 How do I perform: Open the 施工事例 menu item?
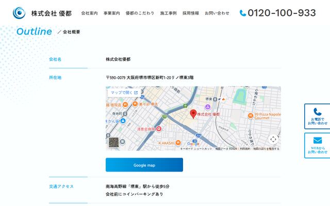tap(169, 13)
